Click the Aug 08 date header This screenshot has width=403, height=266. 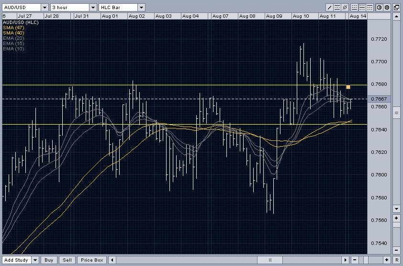[247, 16]
